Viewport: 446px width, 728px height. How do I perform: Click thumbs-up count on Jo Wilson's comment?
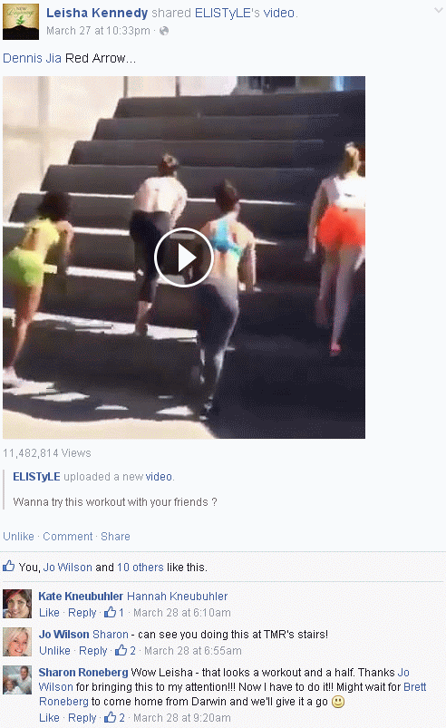click(125, 650)
